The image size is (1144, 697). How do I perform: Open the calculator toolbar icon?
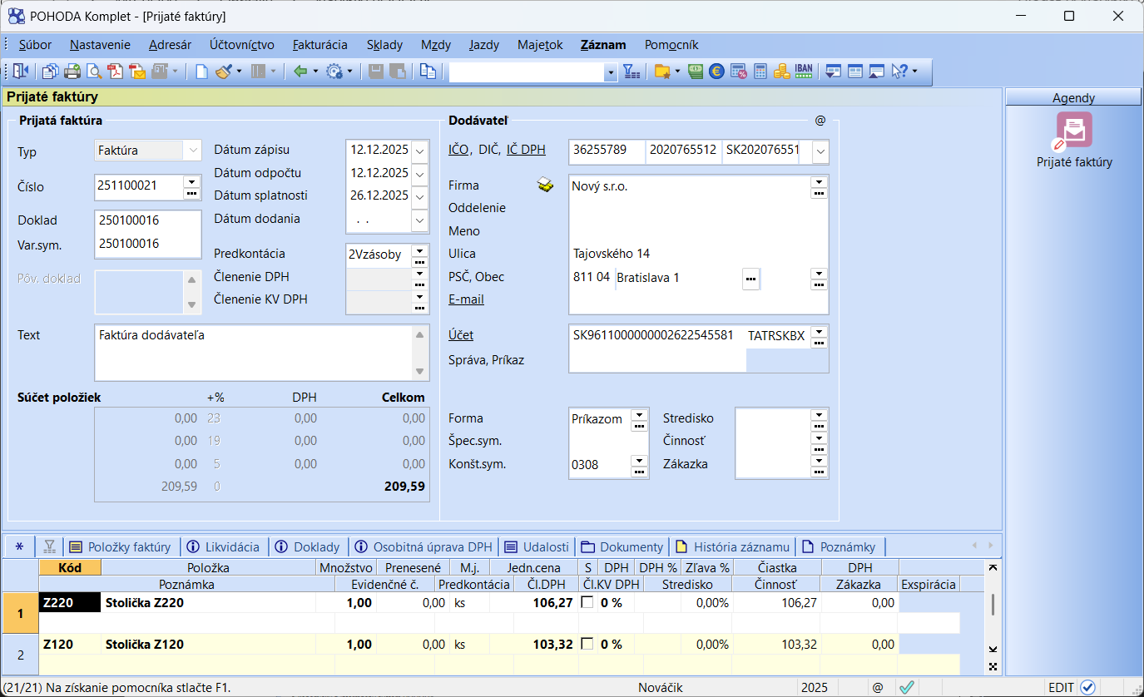(x=760, y=72)
